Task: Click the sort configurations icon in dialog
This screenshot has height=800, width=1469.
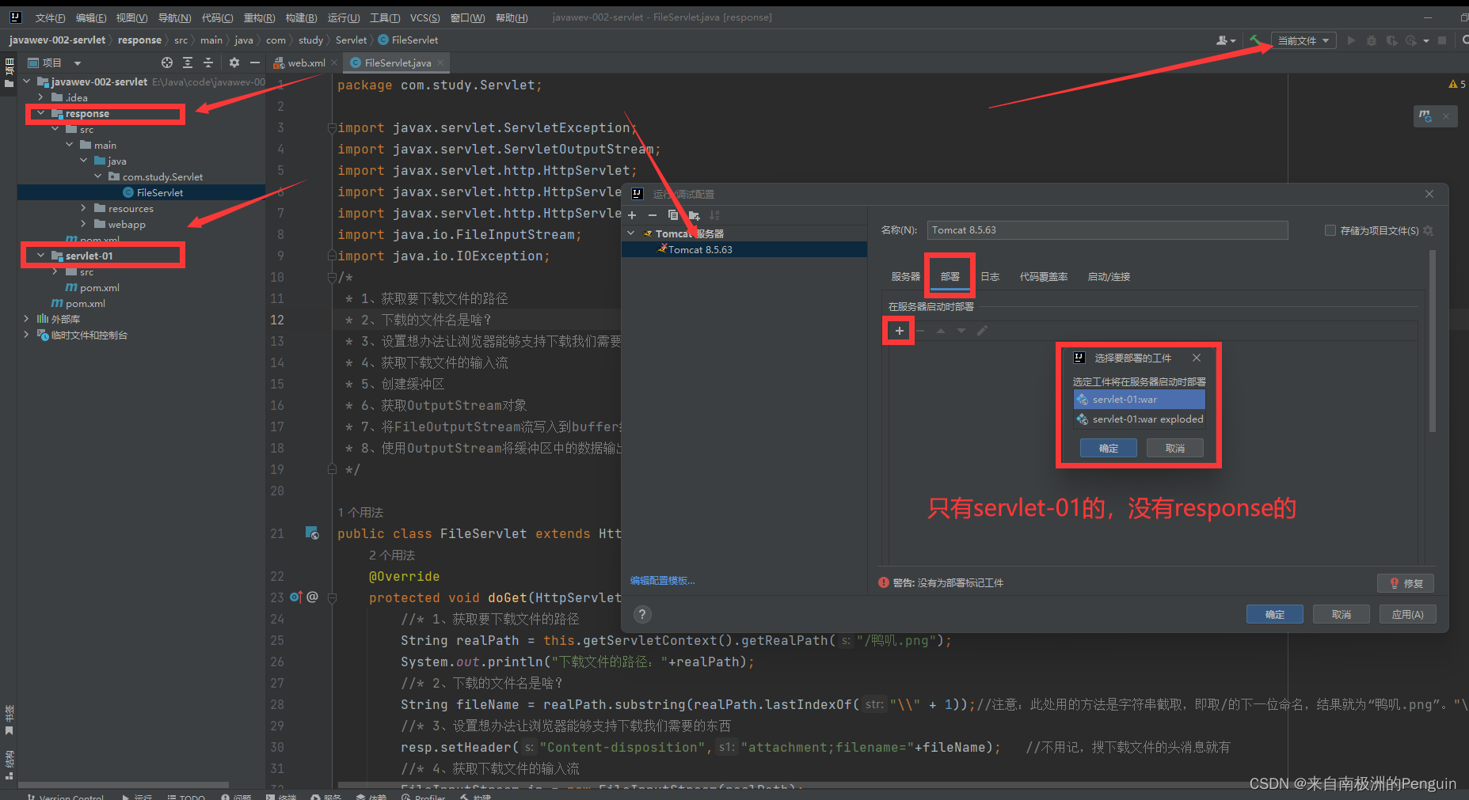Action: tap(715, 215)
